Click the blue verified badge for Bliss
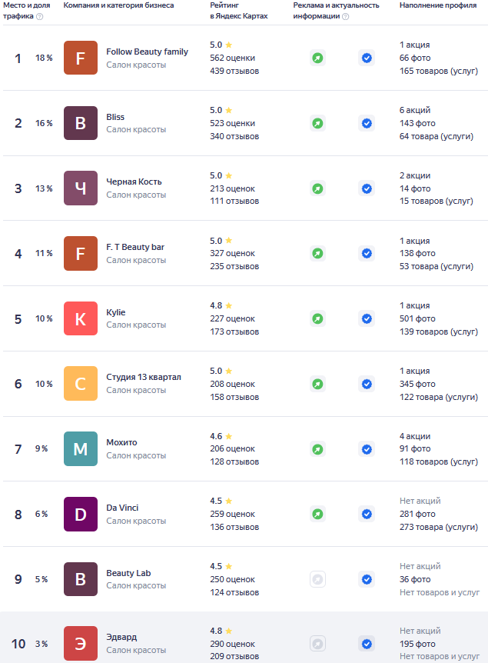 tap(367, 124)
